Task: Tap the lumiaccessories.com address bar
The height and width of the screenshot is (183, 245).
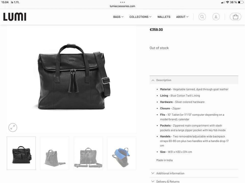Action: (x=122, y=6)
